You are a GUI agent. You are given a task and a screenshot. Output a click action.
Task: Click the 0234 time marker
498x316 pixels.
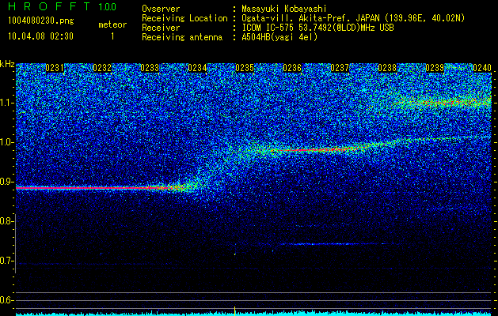pyautogui.click(x=197, y=68)
